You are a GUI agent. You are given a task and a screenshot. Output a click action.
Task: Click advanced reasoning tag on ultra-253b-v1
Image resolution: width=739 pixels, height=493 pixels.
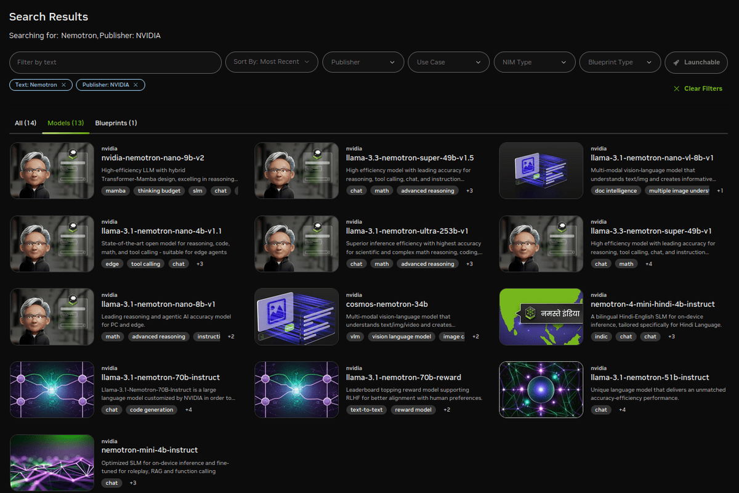click(x=427, y=264)
